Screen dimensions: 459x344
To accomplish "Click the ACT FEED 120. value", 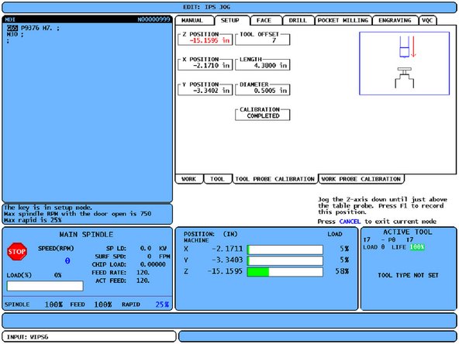I will point(143,280).
